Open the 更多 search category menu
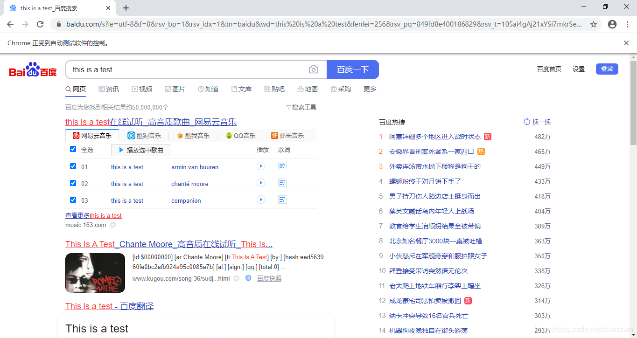The image size is (637, 338). coord(370,89)
